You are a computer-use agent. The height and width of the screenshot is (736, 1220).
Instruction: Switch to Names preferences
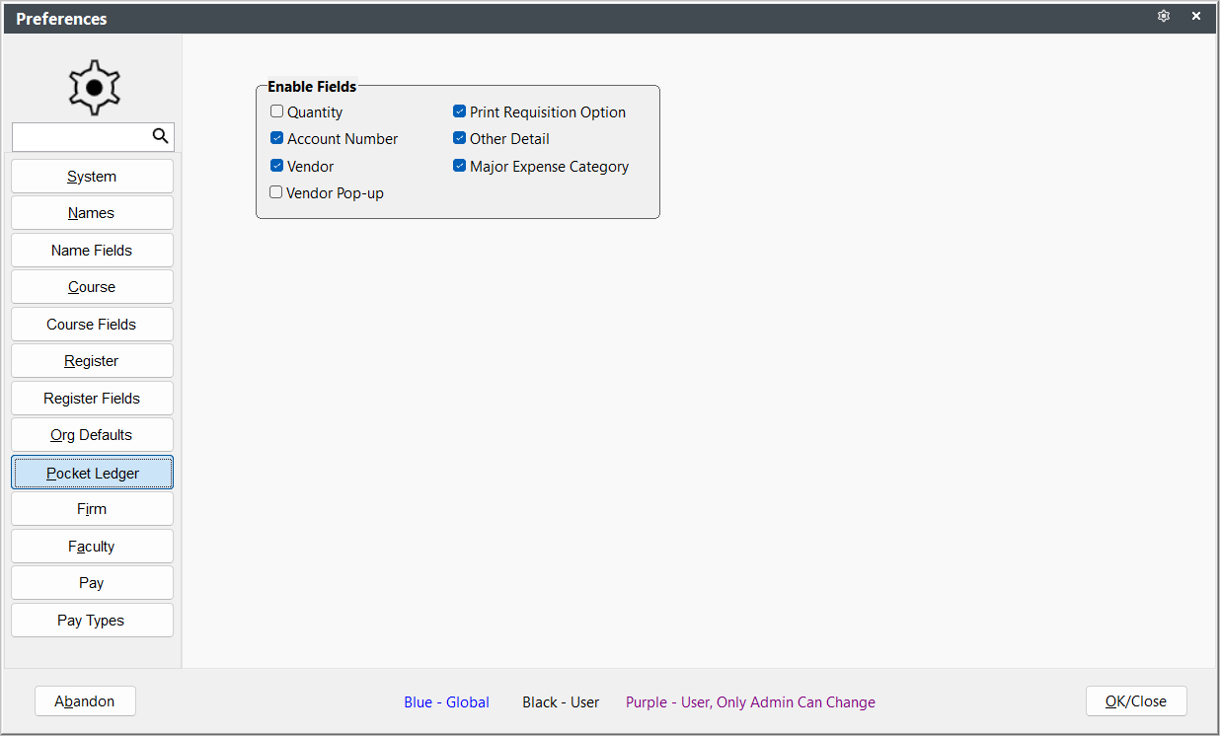point(92,213)
